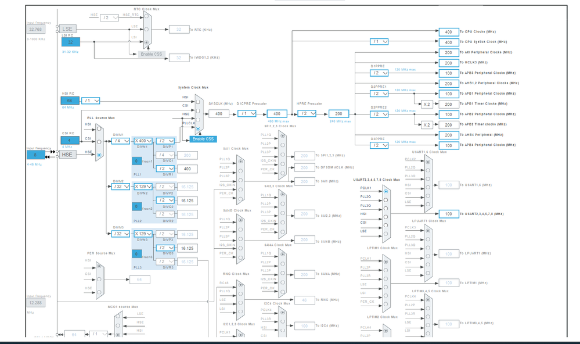This screenshot has height=344, width=580.
Task: Click the CPU Clocks 400 MHz output field
Action: coord(449,32)
